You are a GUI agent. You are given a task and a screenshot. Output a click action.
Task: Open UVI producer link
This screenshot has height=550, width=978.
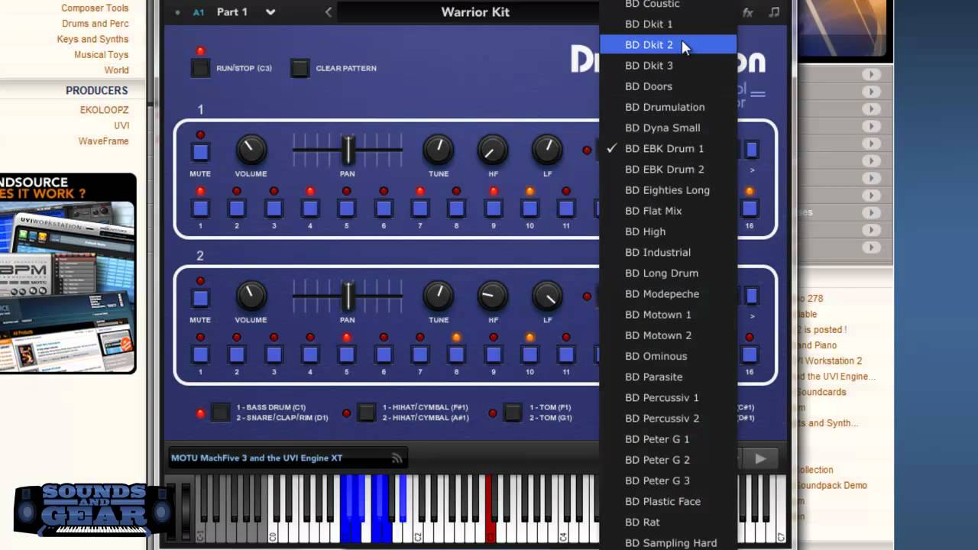[121, 125]
